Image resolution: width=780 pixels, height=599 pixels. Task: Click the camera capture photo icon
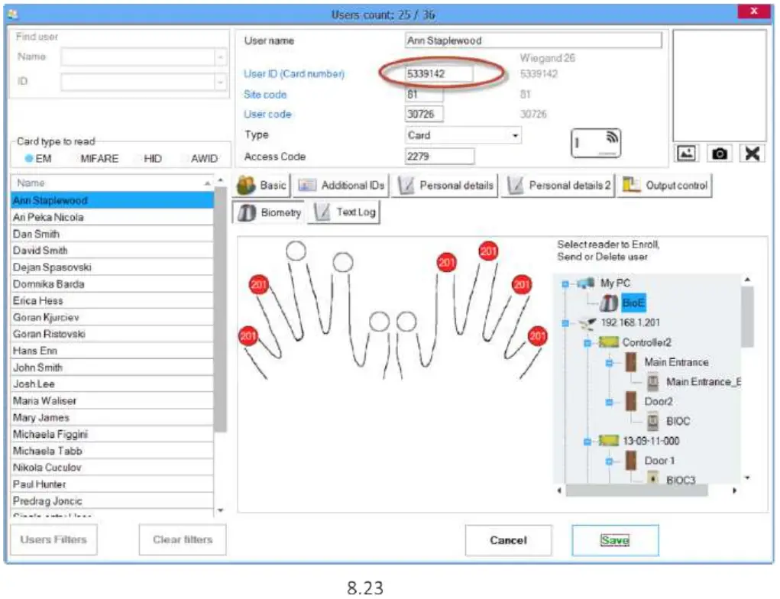719,154
